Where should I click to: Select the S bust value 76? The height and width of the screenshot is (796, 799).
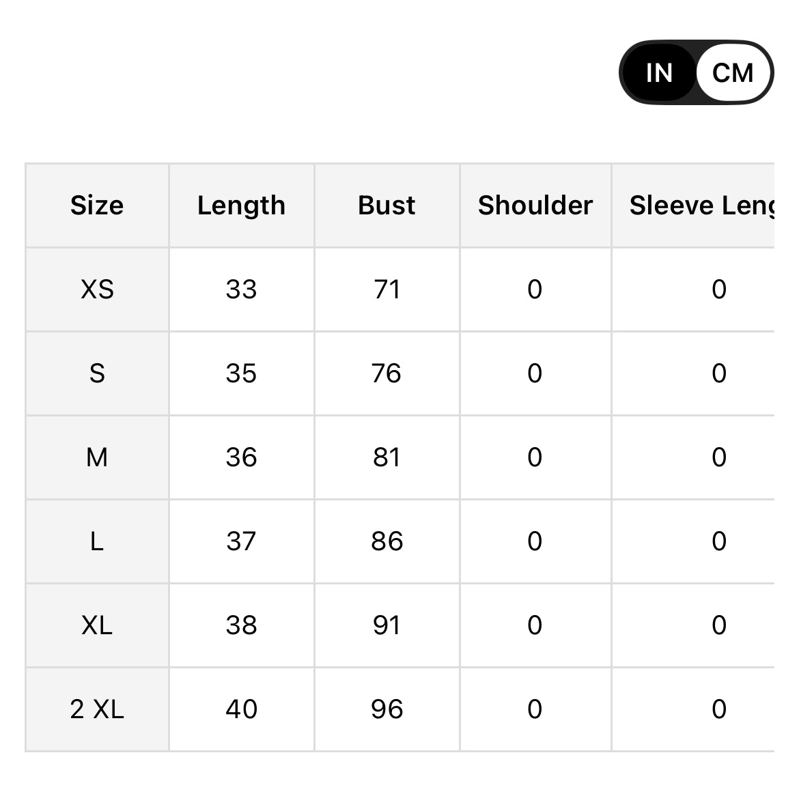coord(387,373)
